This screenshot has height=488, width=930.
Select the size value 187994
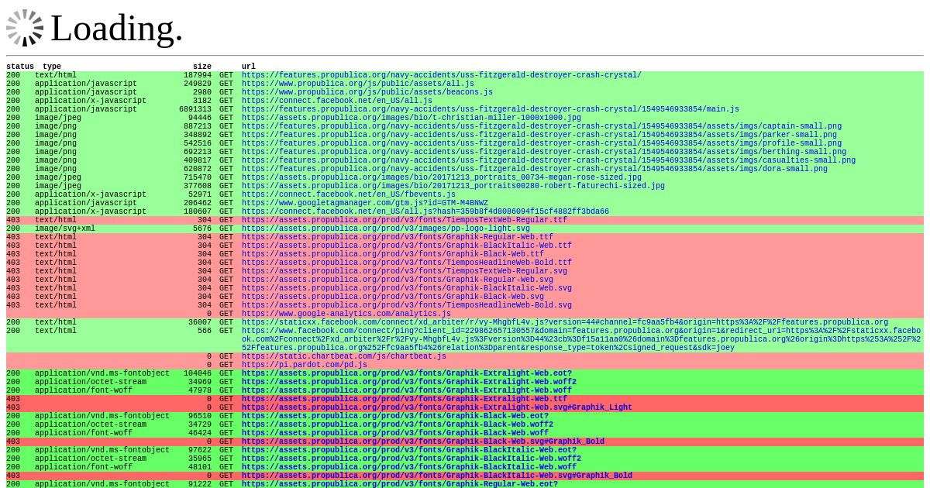click(198, 75)
